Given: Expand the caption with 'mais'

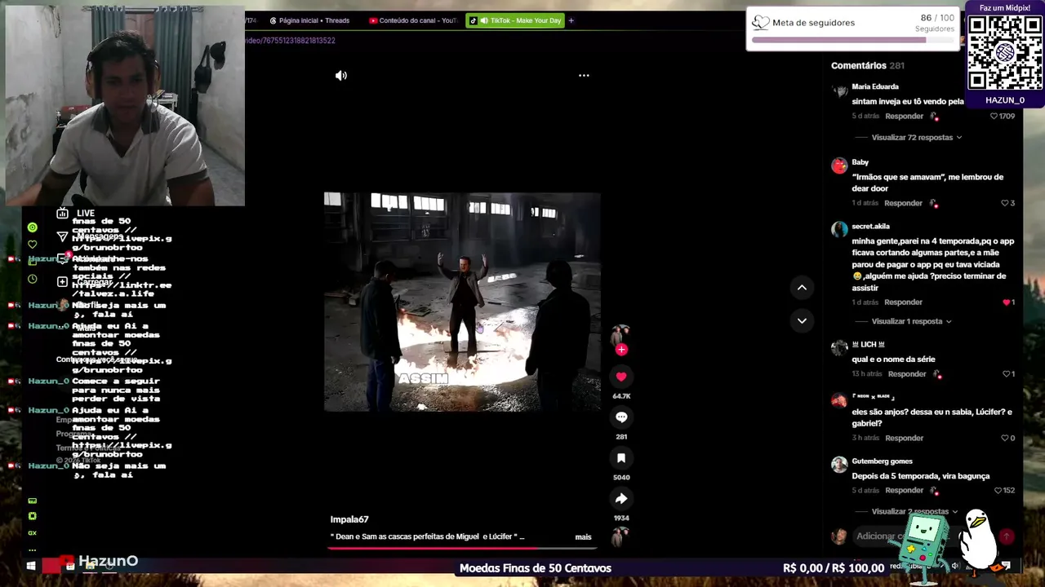Looking at the screenshot, I should pyautogui.click(x=583, y=536).
